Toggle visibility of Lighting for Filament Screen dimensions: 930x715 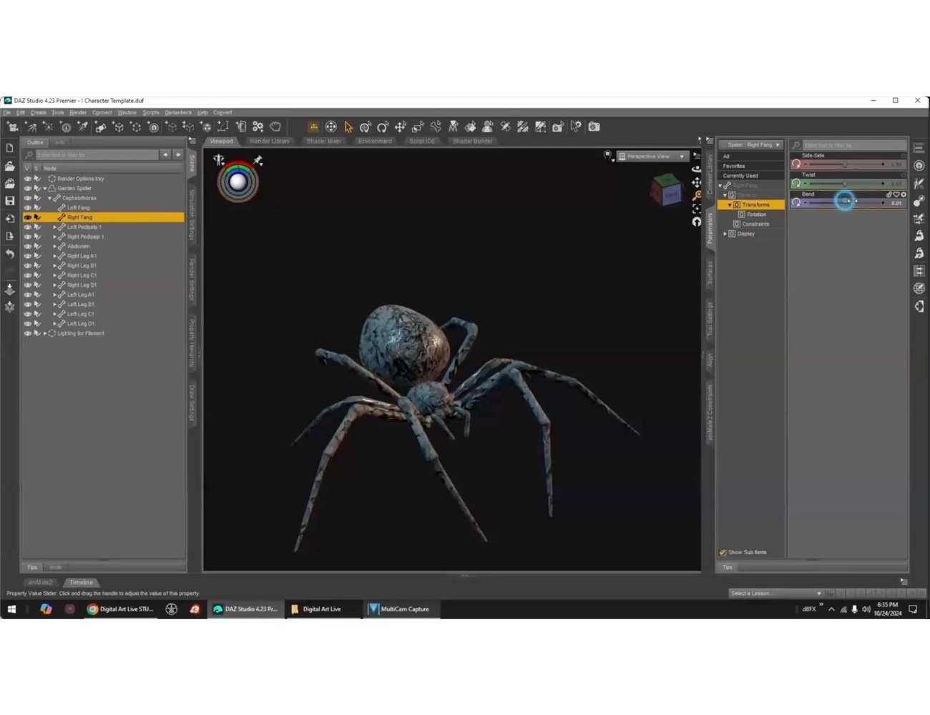click(x=27, y=334)
